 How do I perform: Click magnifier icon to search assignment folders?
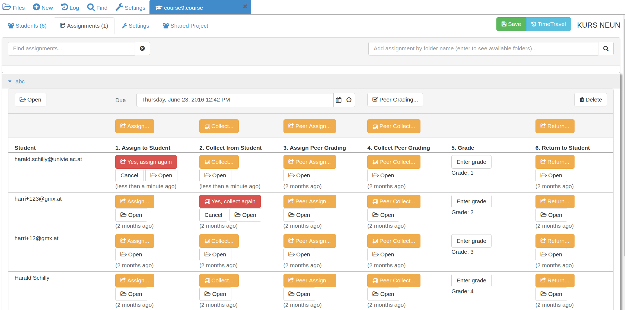pyautogui.click(x=605, y=48)
